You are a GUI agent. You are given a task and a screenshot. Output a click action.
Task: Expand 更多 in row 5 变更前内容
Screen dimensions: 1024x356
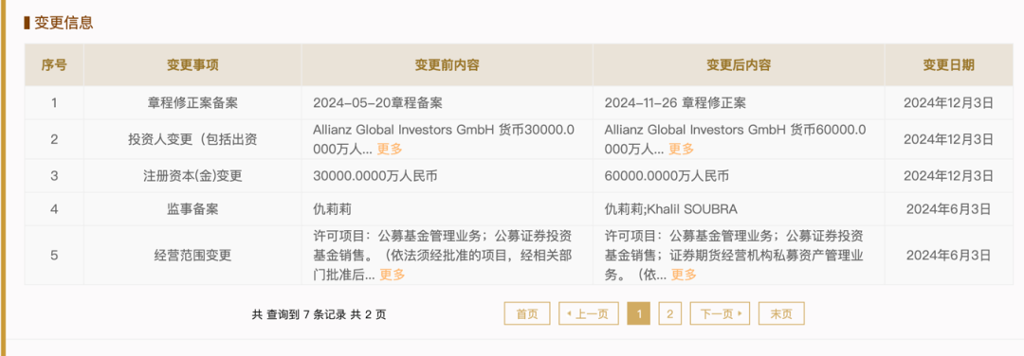[393, 276]
